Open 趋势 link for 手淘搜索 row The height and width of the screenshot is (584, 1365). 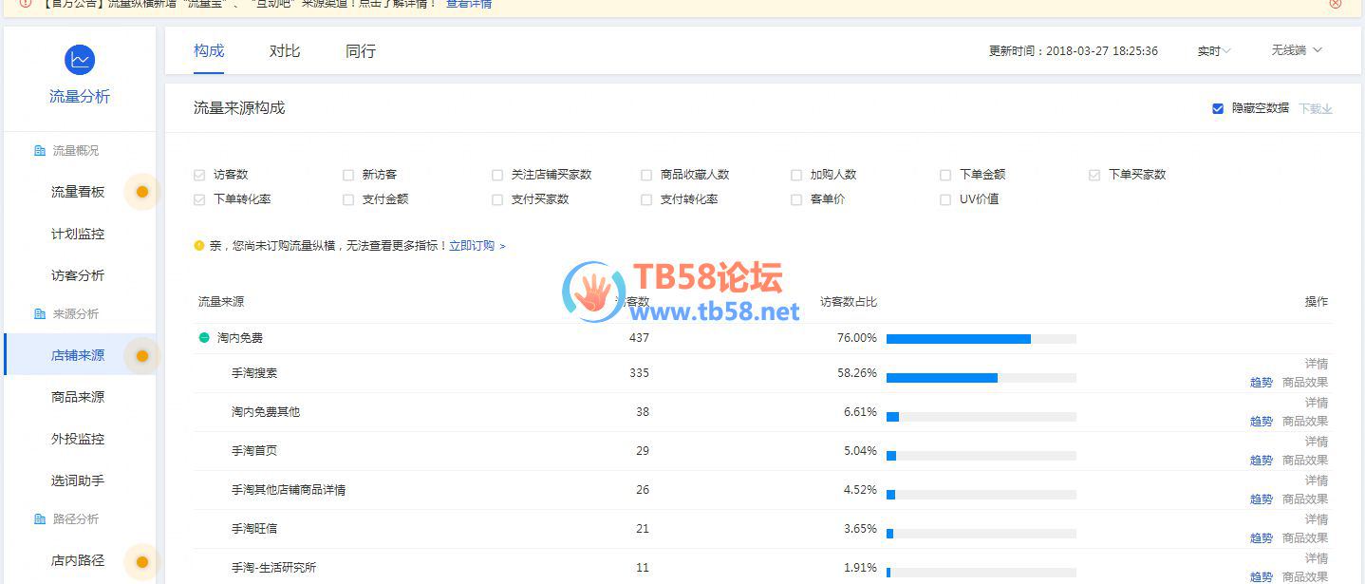click(1261, 383)
